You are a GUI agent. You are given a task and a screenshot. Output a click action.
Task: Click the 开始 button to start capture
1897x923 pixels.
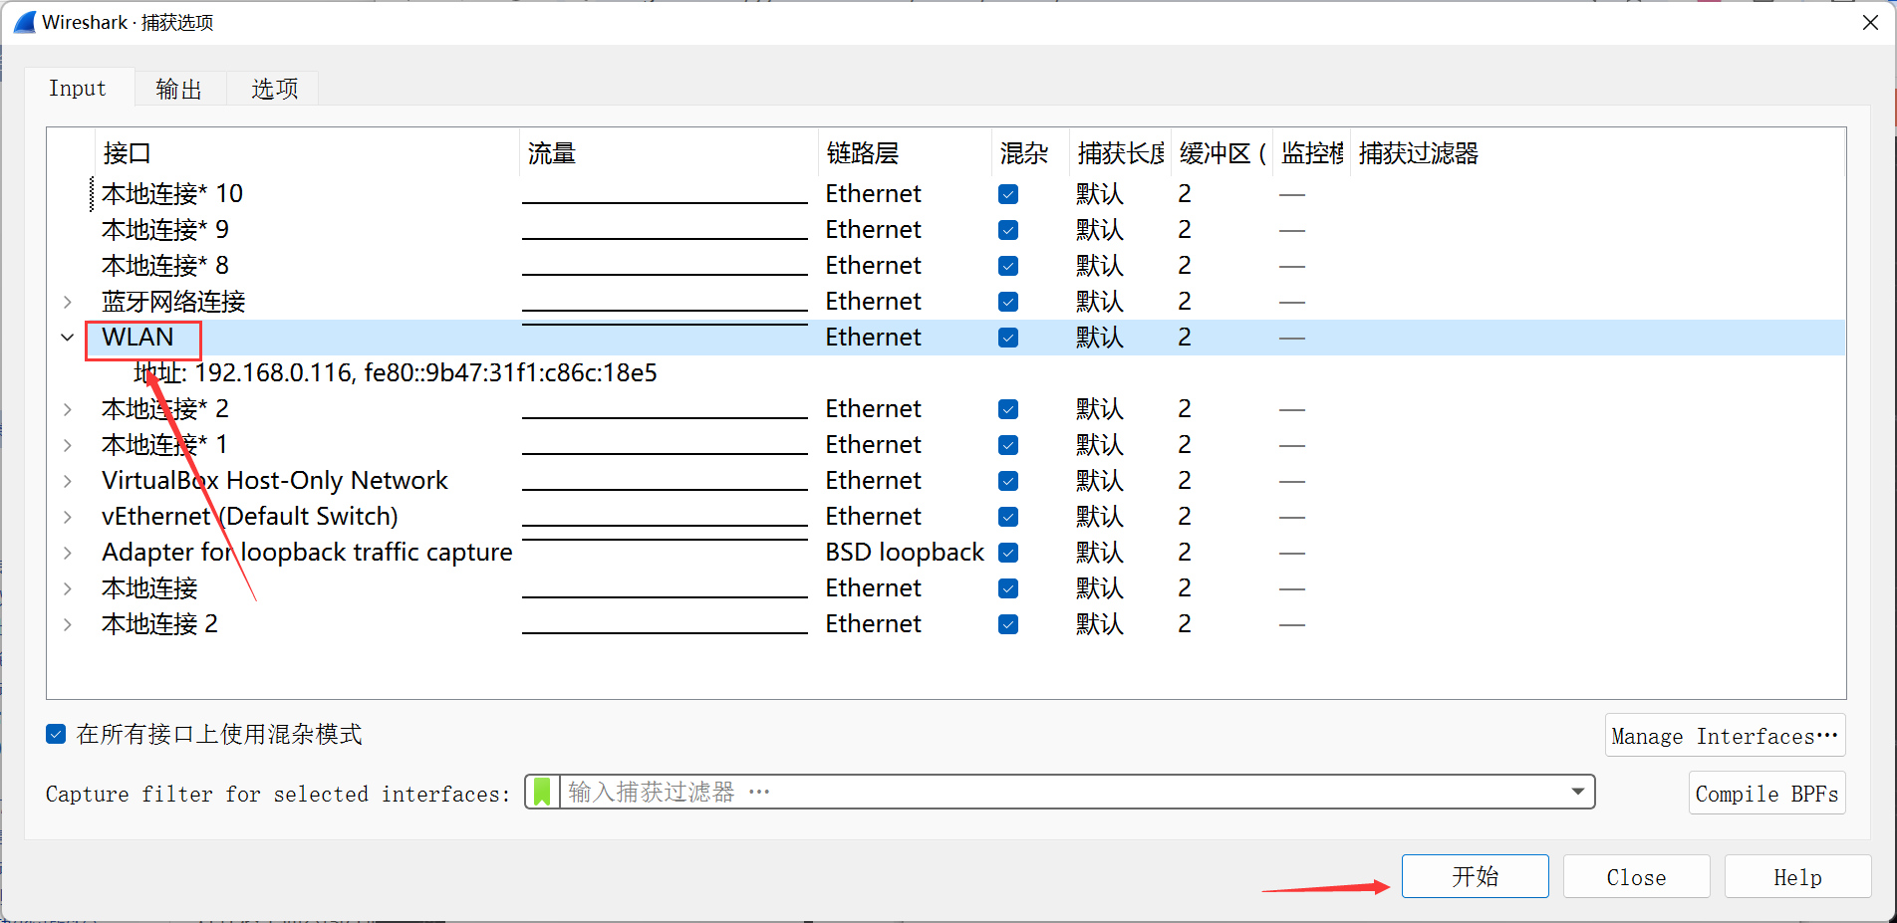[1475, 876]
